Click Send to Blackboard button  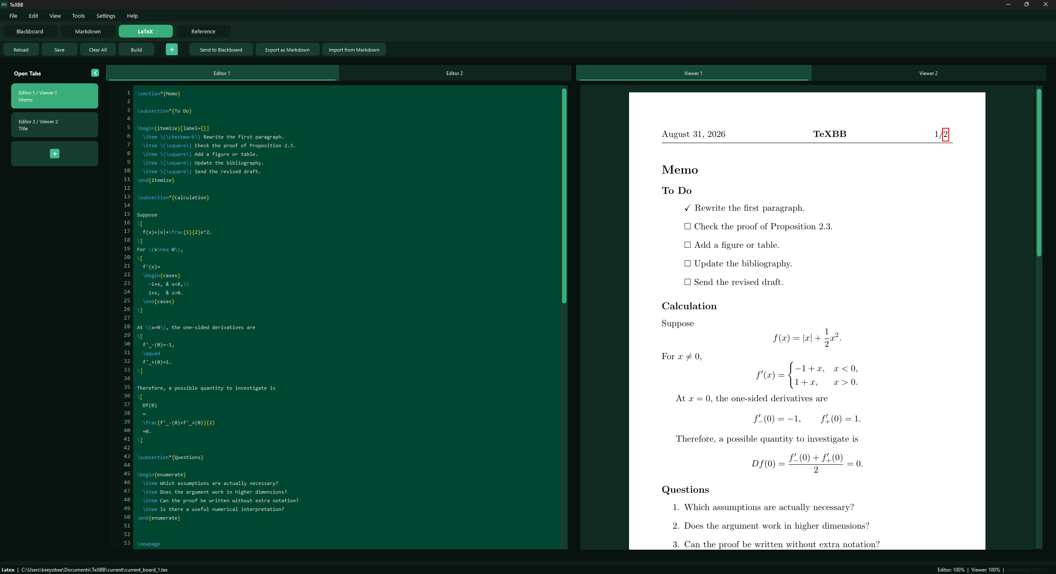point(221,49)
